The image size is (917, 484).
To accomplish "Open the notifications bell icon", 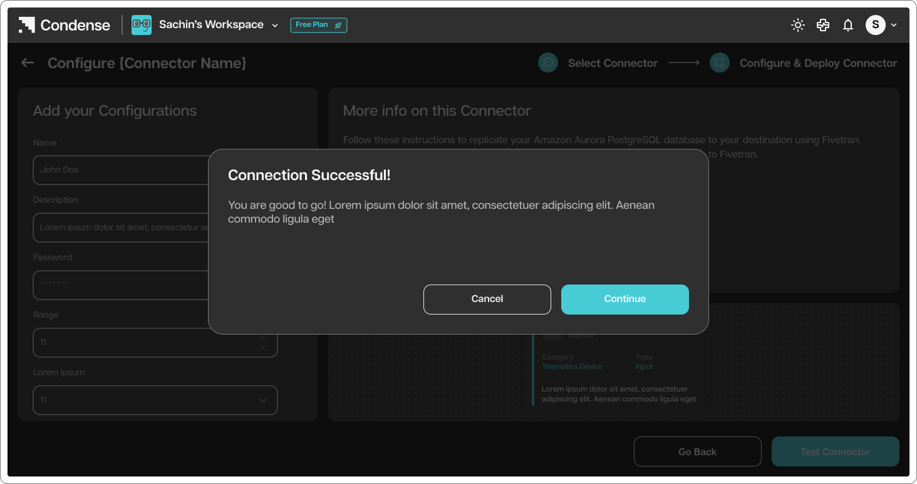I will tap(848, 25).
